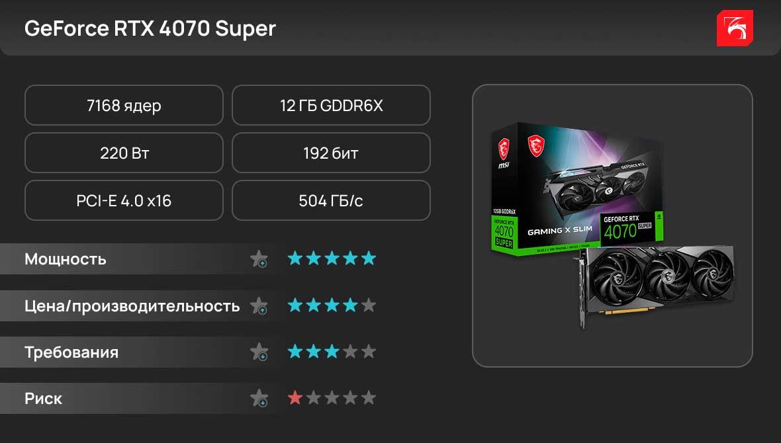Viewport: 781px width, 443px height.
Task: Click the triple-fan graphics card image
Action: click(x=657, y=286)
